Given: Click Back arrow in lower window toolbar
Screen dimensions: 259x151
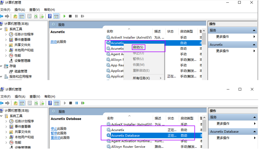Looking at the screenshot, I should [x=2, y=103].
